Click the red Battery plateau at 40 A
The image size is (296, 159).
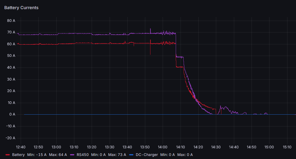coord(179,67)
